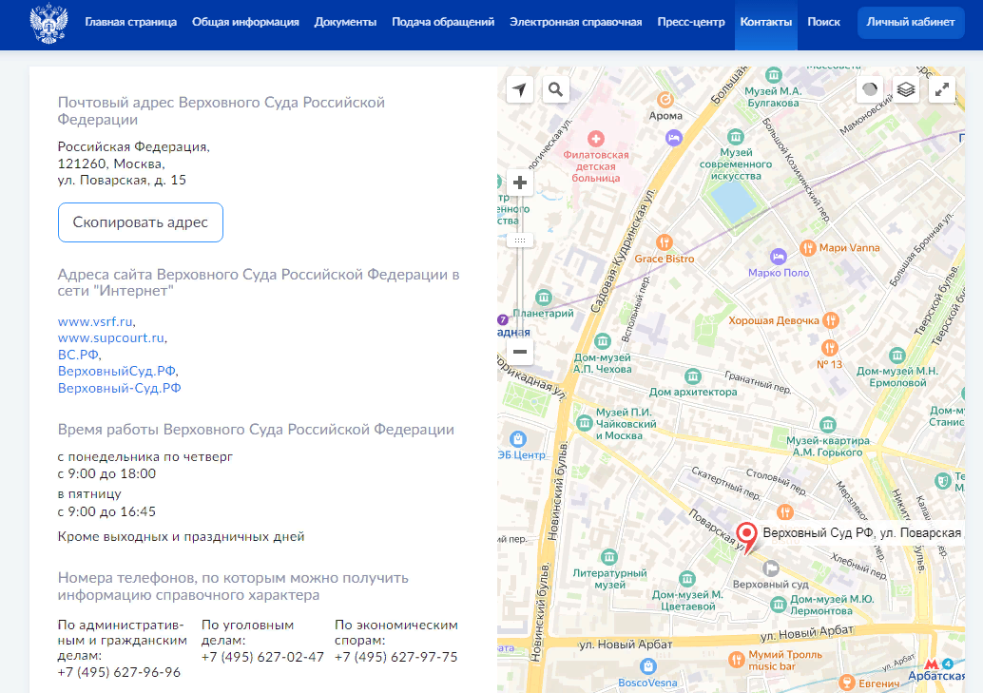
Task: Click the Дом-музей М.Н. Ермоловой icon
Action: (x=897, y=356)
